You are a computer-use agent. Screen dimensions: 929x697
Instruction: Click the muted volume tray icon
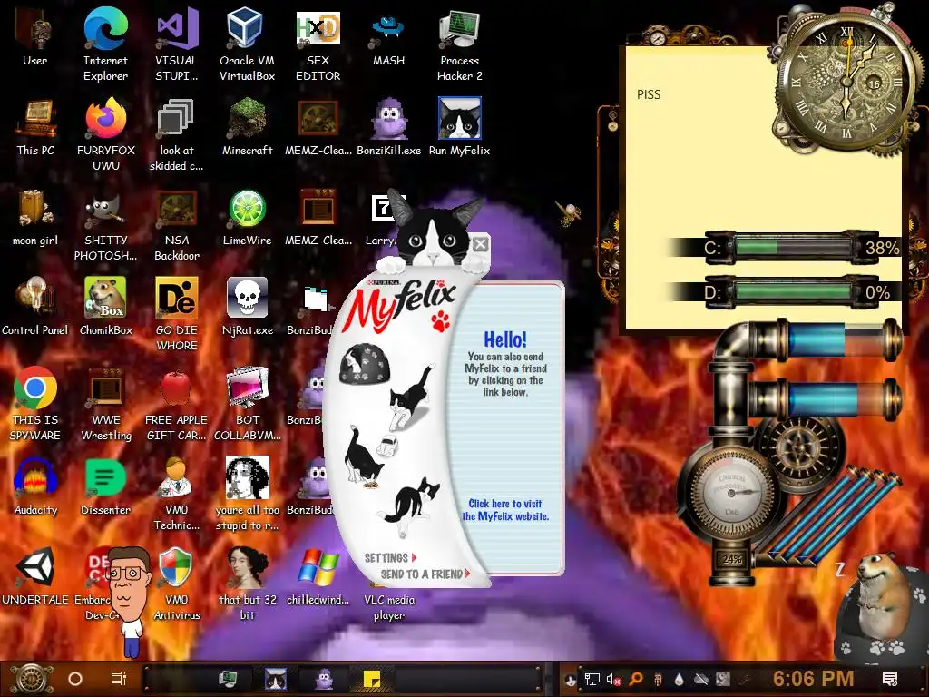(x=614, y=679)
